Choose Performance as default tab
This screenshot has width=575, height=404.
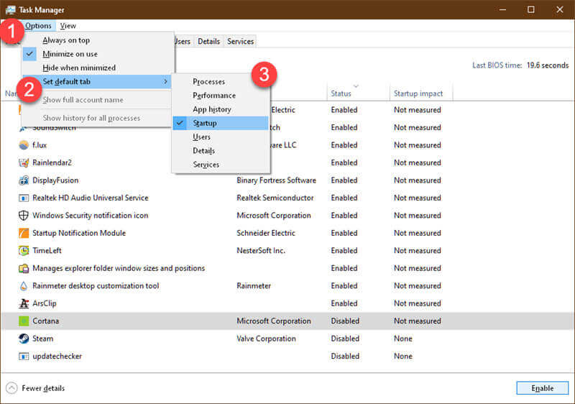[214, 96]
